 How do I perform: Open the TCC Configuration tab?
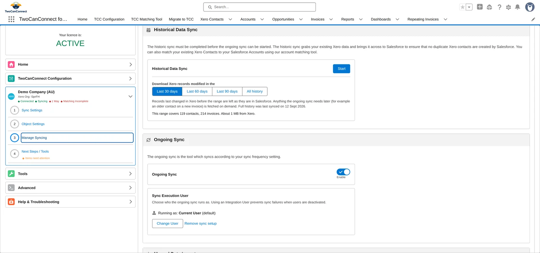point(109,20)
